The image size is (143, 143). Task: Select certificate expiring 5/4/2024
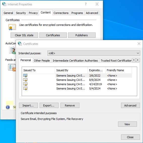pos(77,88)
